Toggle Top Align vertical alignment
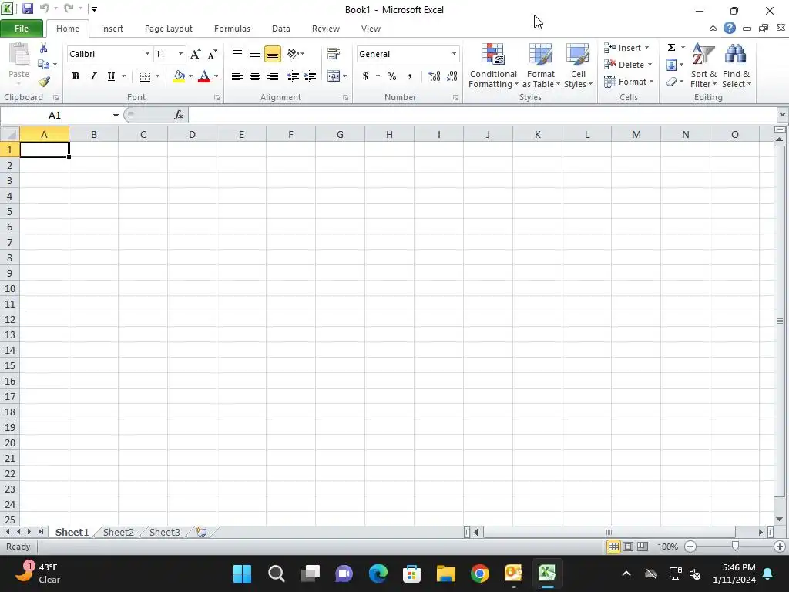 pos(237,54)
